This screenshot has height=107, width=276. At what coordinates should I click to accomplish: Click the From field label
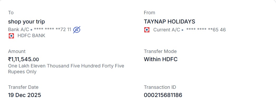tap(149, 13)
